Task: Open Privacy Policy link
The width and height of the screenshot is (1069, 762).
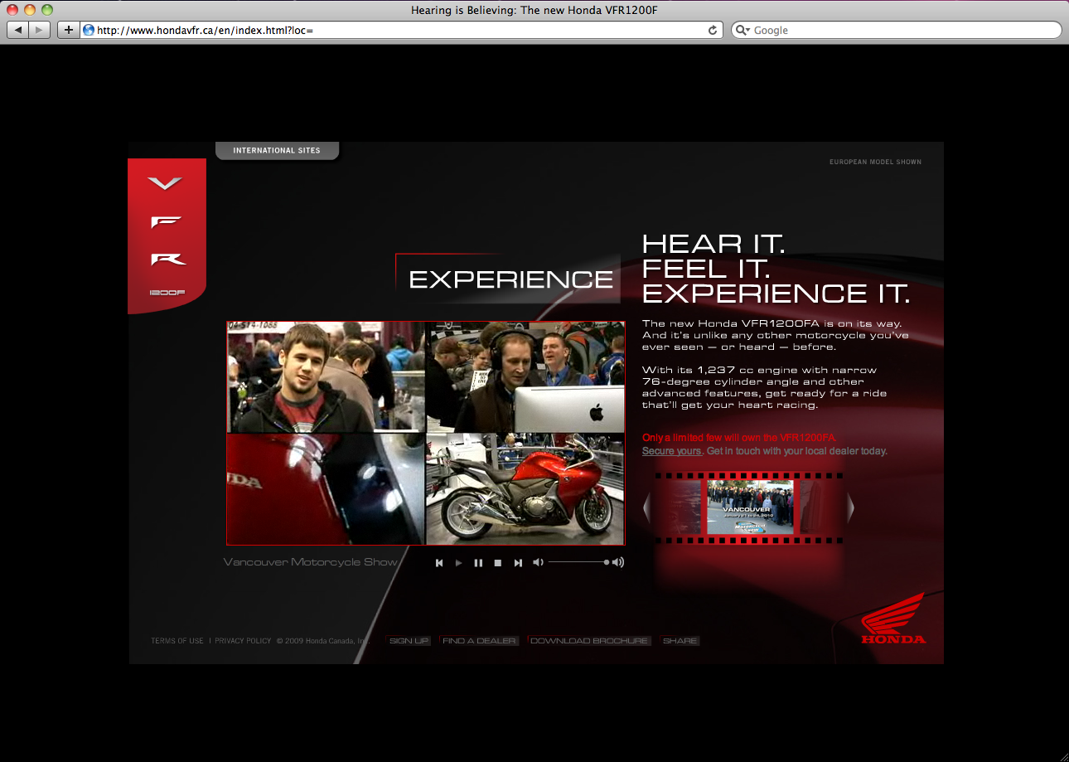Action: 243,641
